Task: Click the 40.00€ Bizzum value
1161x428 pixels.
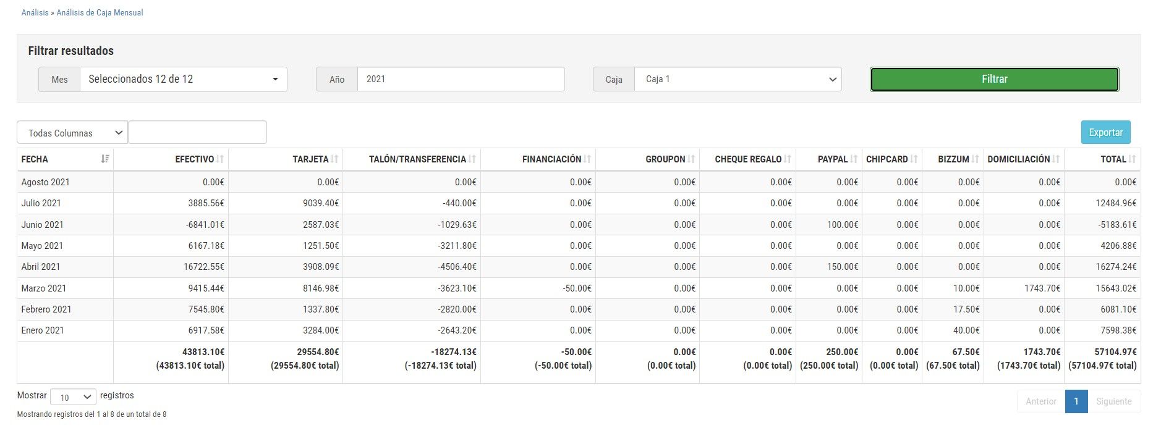Action: (x=966, y=330)
